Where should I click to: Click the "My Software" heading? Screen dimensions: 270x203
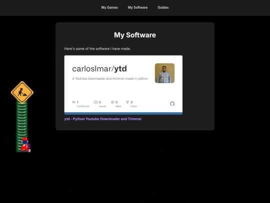pyautogui.click(x=135, y=35)
